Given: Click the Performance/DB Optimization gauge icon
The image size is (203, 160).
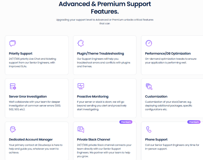Looking at the screenshot, I should coord(149,43).
